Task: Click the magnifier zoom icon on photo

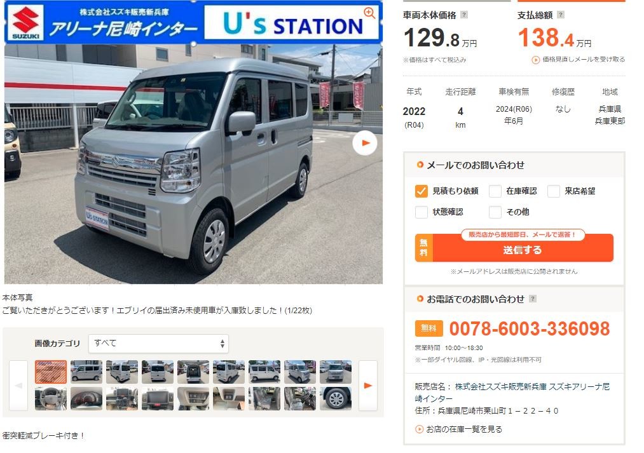Action: click(369, 13)
